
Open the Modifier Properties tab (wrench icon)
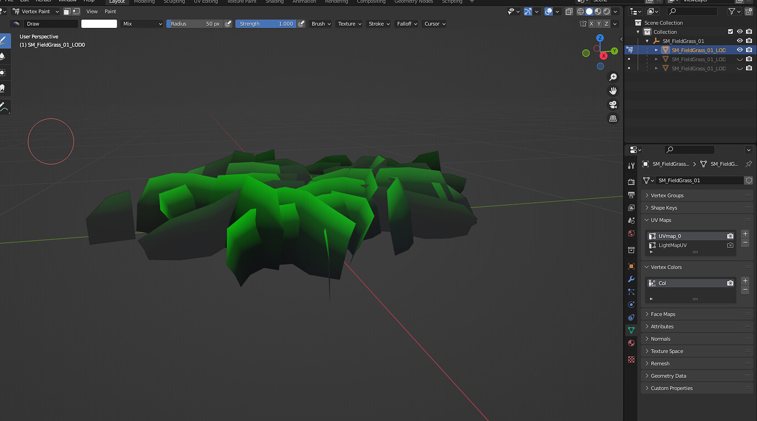pyautogui.click(x=631, y=280)
